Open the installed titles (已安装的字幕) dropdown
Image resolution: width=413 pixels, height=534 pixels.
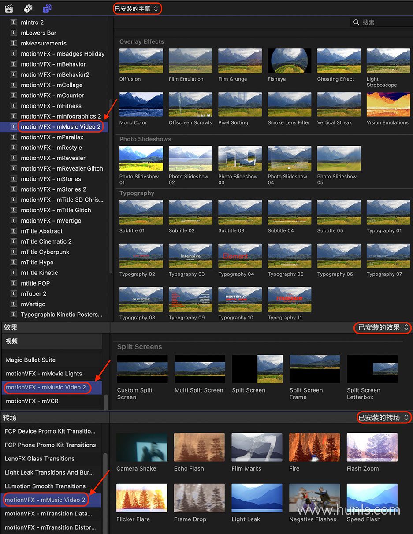[x=137, y=9]
